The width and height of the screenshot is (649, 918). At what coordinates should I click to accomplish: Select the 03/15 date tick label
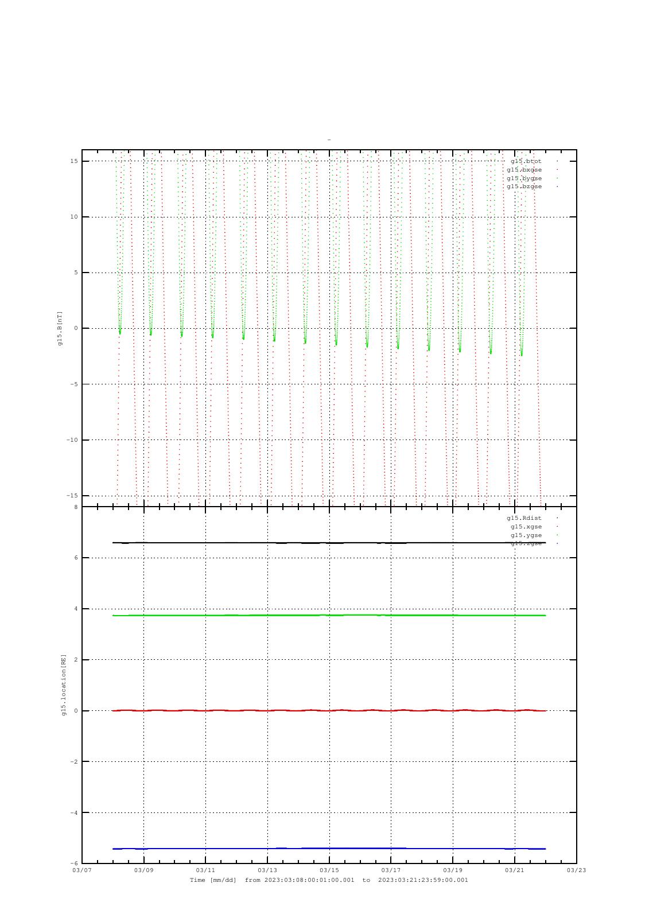pyautogui.click(x=329, y=870)
